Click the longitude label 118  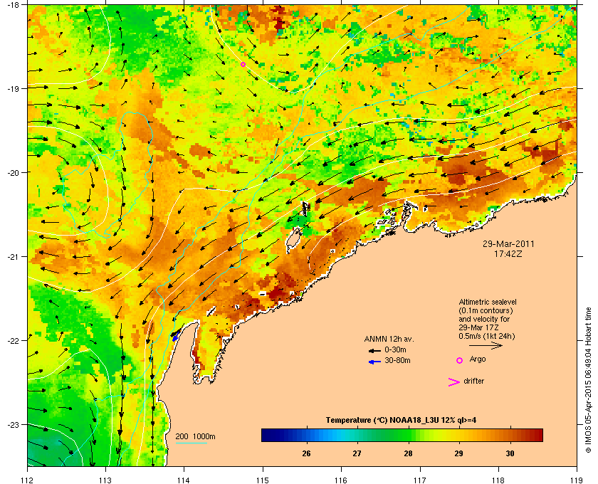click(498, 480)
